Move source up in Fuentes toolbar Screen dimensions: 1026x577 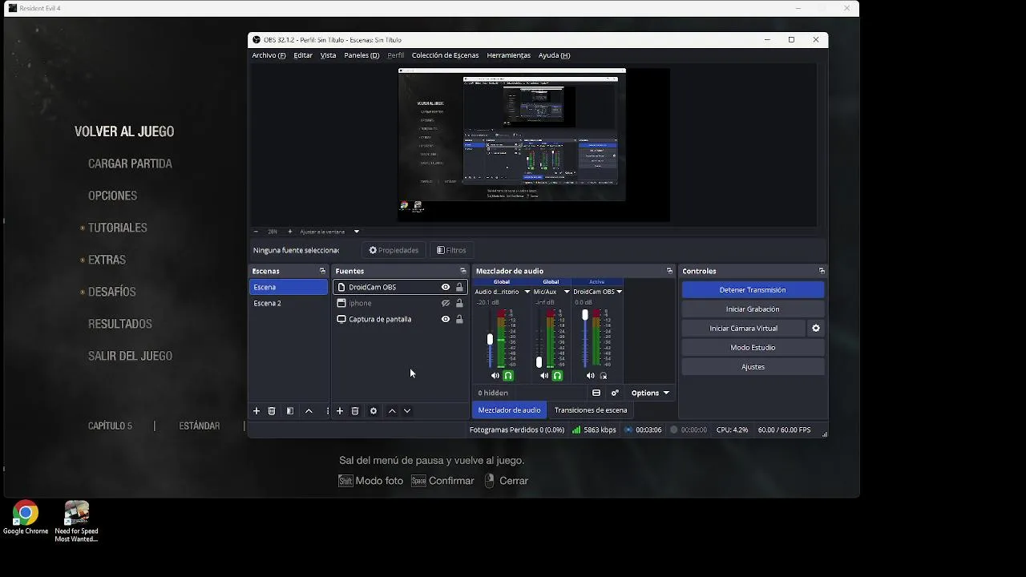coord(392,411)
